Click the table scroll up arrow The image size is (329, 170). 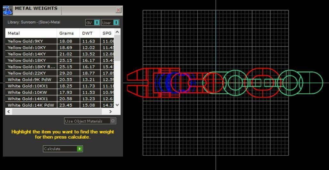click(117, 32)
